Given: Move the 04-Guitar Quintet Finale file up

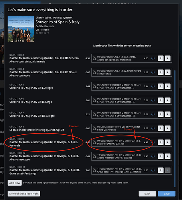Looking at the screenshot, I should click(x=161, y=72).
